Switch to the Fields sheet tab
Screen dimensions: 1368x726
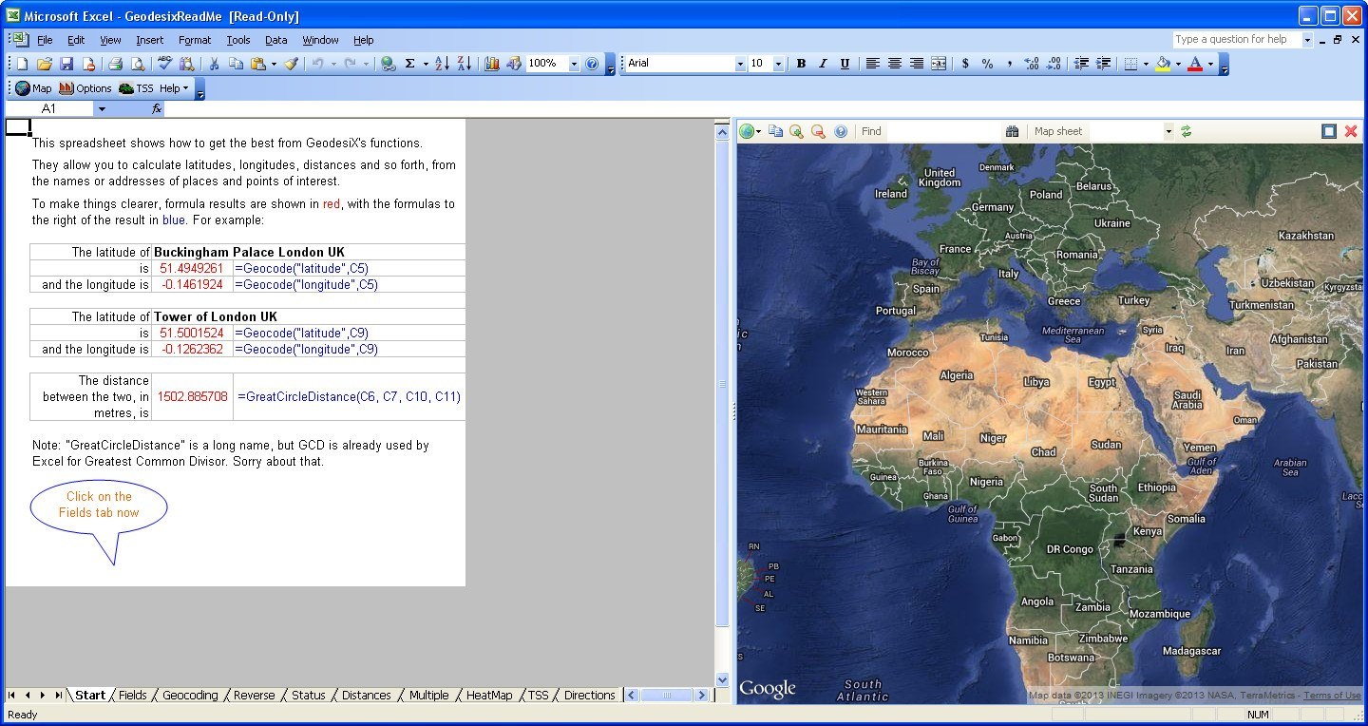pyautogui.click(x=132, y=695)
